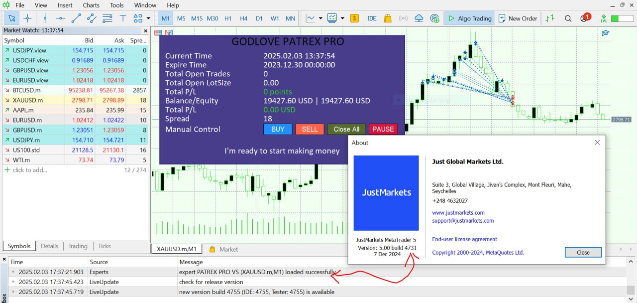Open the Tools menu

tap(117, 5)
